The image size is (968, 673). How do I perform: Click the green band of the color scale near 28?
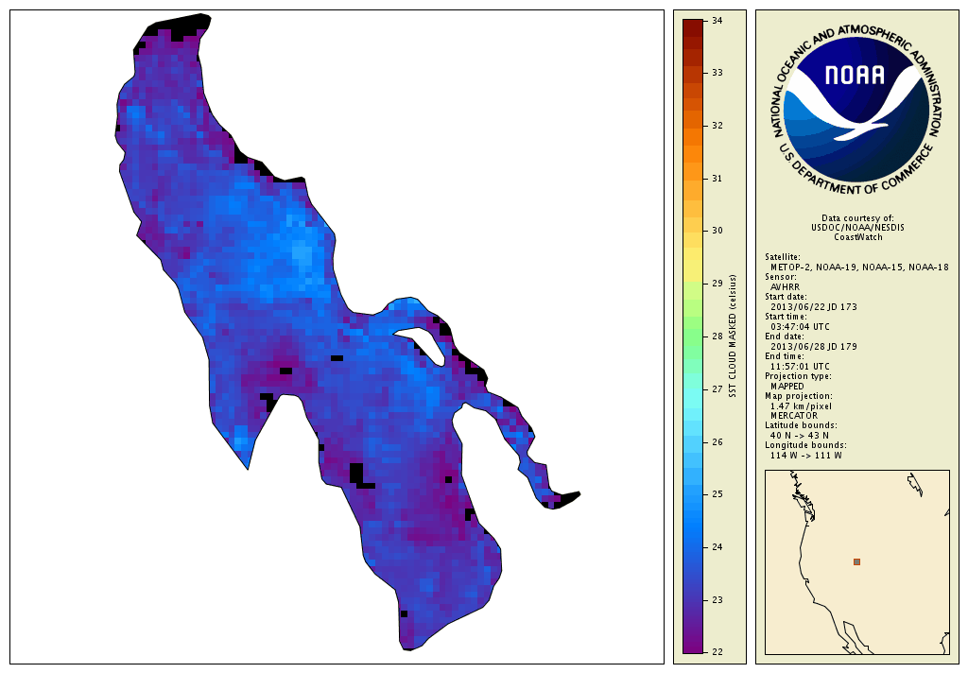pos(693,336)
